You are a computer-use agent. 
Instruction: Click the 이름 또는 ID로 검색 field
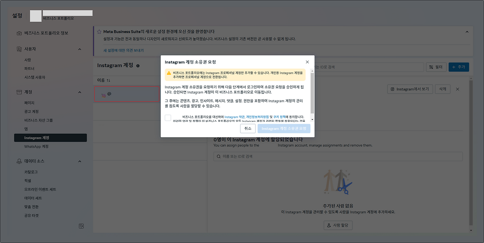click(x=338, y=156)
